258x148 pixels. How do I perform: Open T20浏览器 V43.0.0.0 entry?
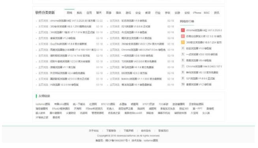click(139, 61)
